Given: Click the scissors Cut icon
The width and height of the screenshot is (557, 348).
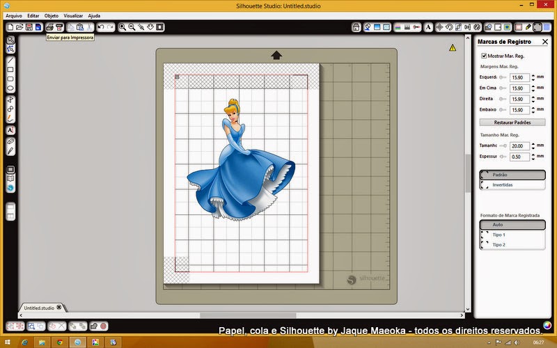Looking at the screenshot, I should (90, 27).
